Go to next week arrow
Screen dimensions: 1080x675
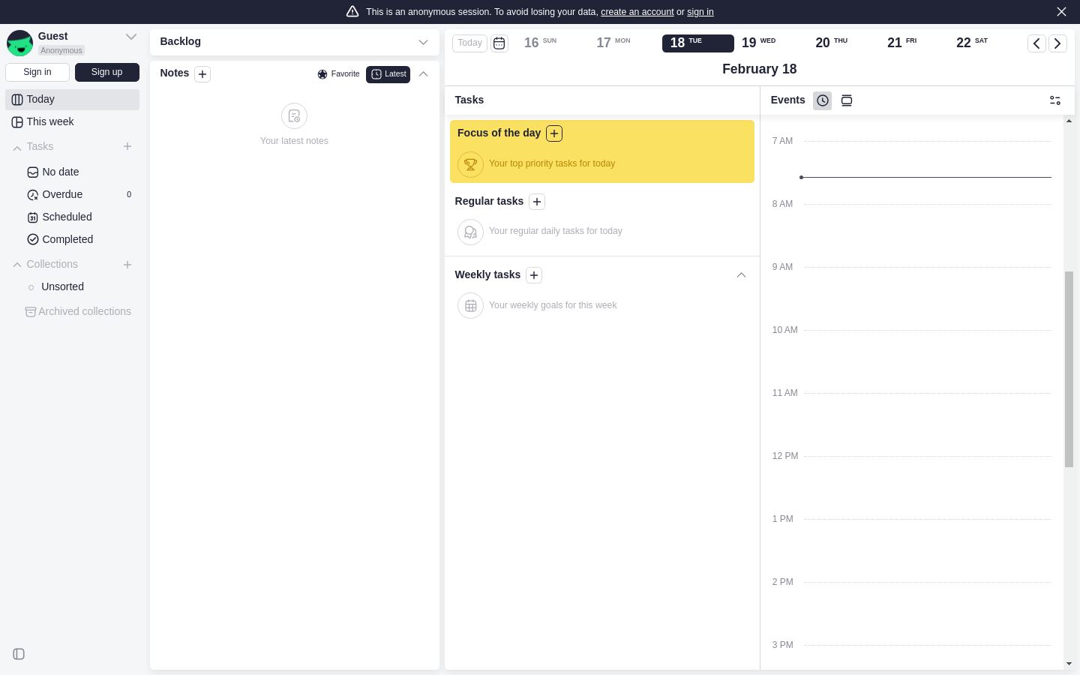pos(1057,43)
